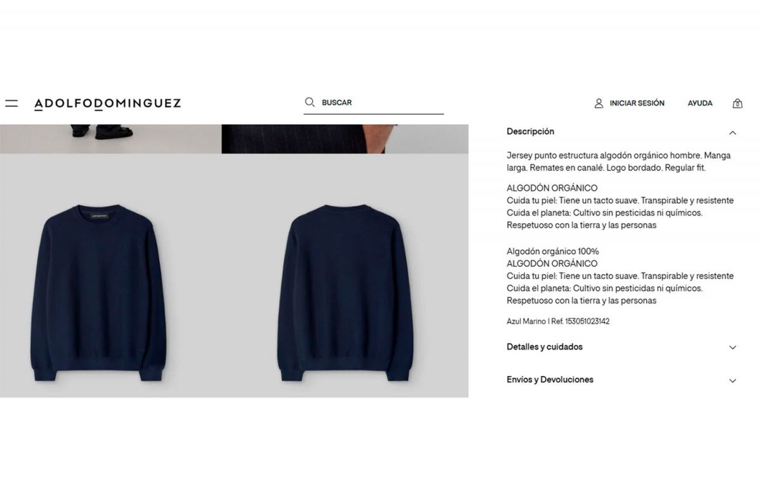This screenshot has height=480, width=761.
Task: Click the Iniciar Sesión link
Action: [637, 103]
